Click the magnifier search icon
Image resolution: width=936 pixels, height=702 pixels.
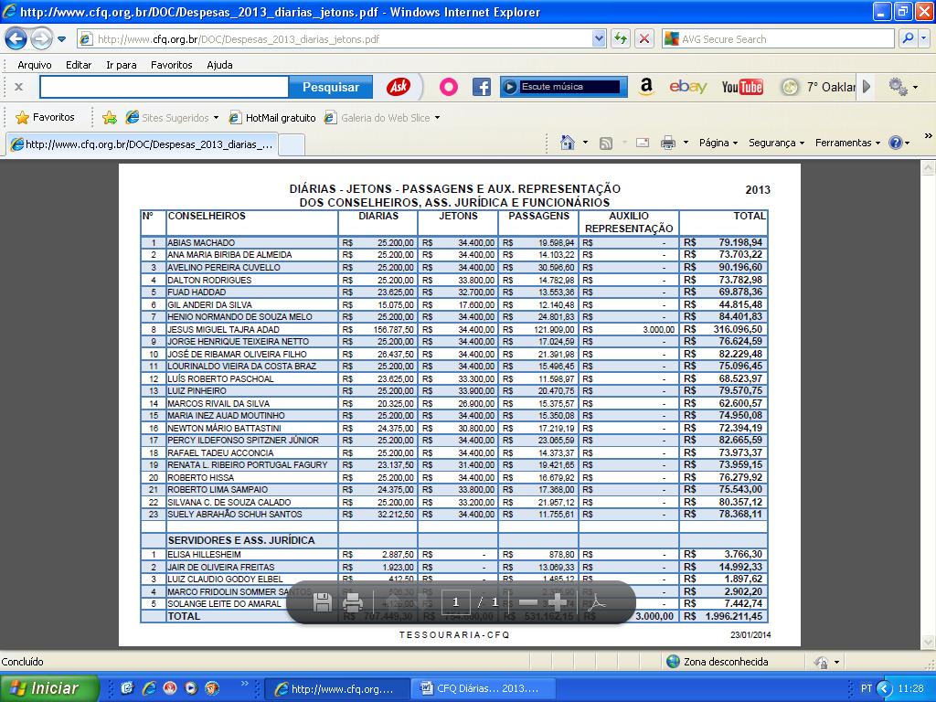pos(908,39)
